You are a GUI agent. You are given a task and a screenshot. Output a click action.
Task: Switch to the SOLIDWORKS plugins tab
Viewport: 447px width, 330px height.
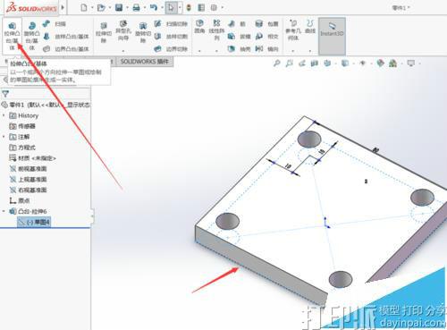(144, 62)
